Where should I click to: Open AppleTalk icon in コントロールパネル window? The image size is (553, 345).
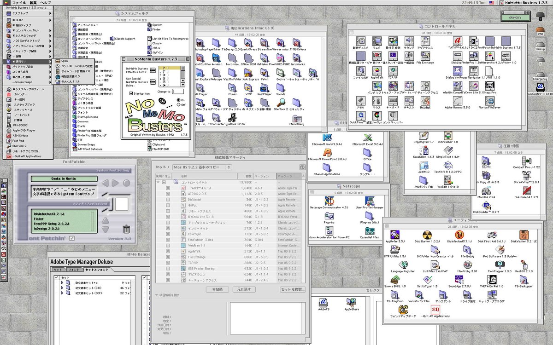tap(377, 71)
